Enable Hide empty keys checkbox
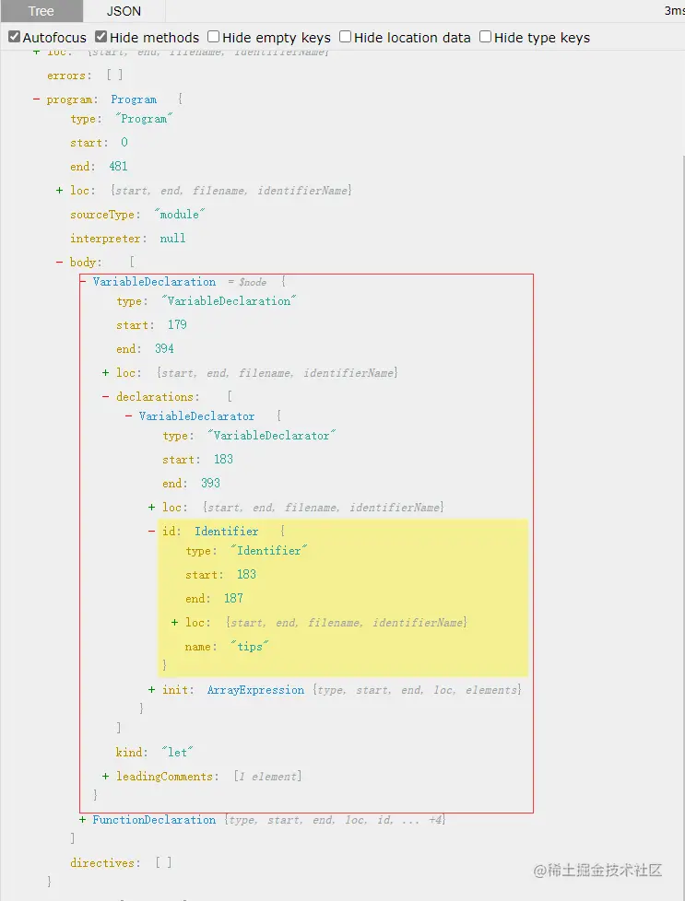 click(x=213, y=37)
